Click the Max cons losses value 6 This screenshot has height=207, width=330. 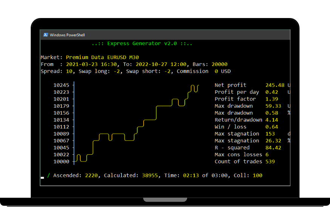pos(267,154)
